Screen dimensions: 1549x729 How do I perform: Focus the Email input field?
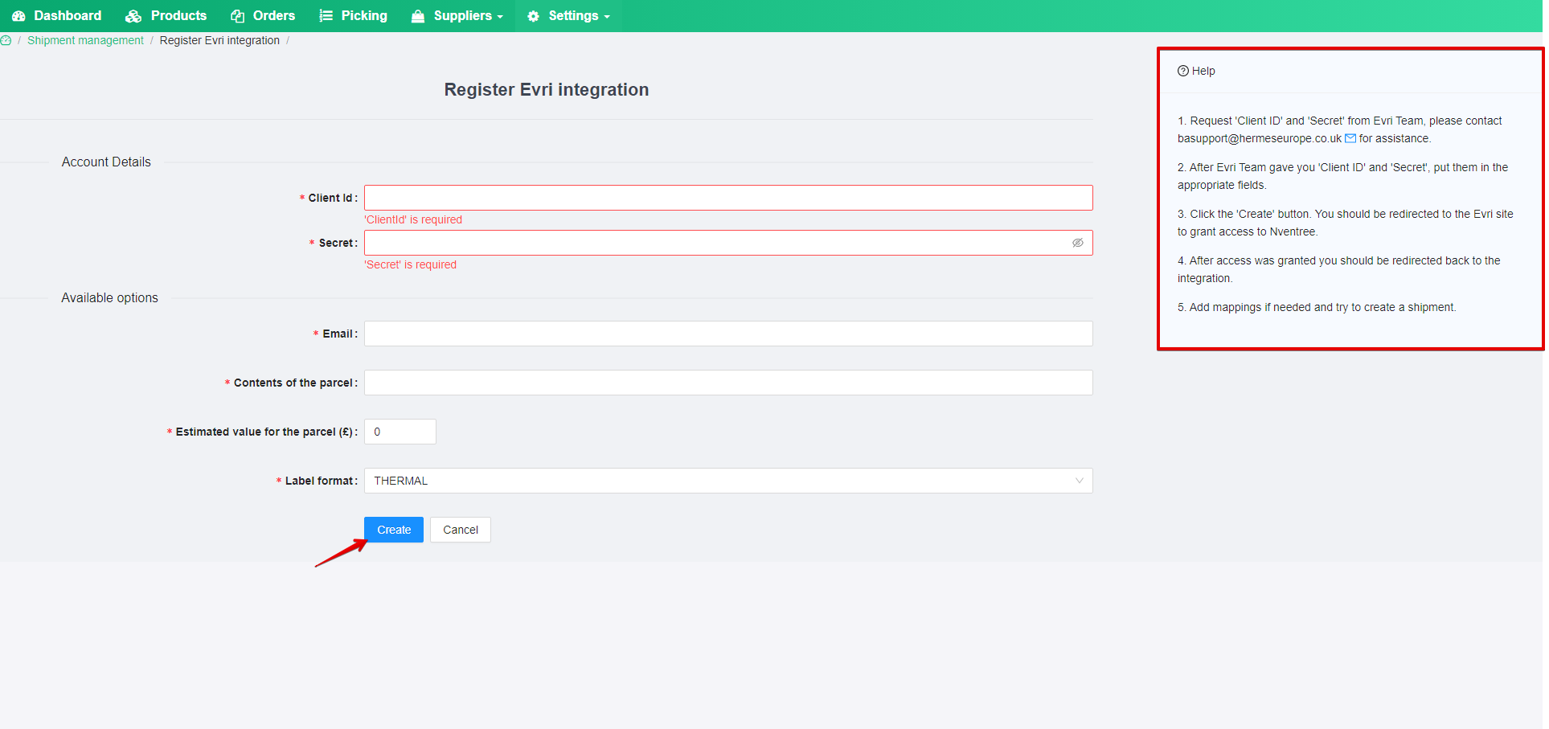(x=728, y=334)
